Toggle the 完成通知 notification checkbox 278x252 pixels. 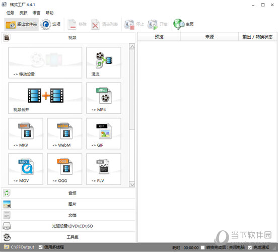[x=250, y=247]
